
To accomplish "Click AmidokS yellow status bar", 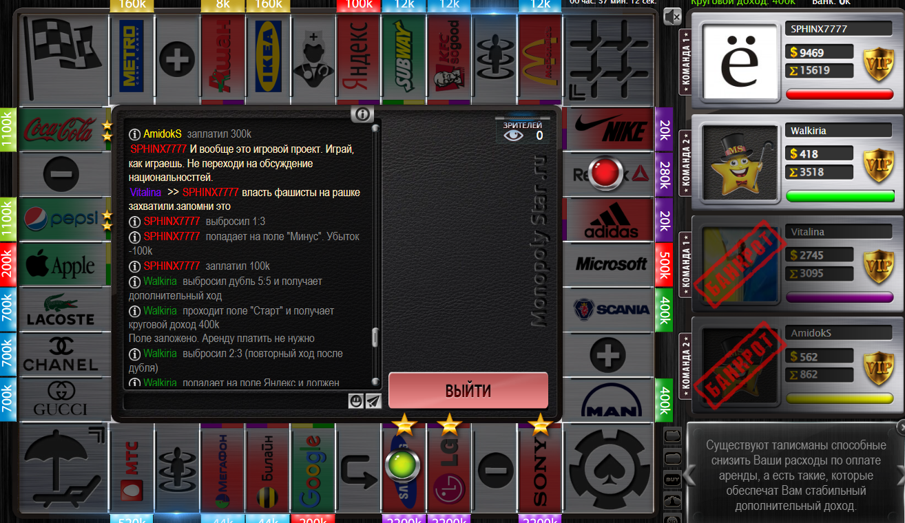I will (840, 398).
